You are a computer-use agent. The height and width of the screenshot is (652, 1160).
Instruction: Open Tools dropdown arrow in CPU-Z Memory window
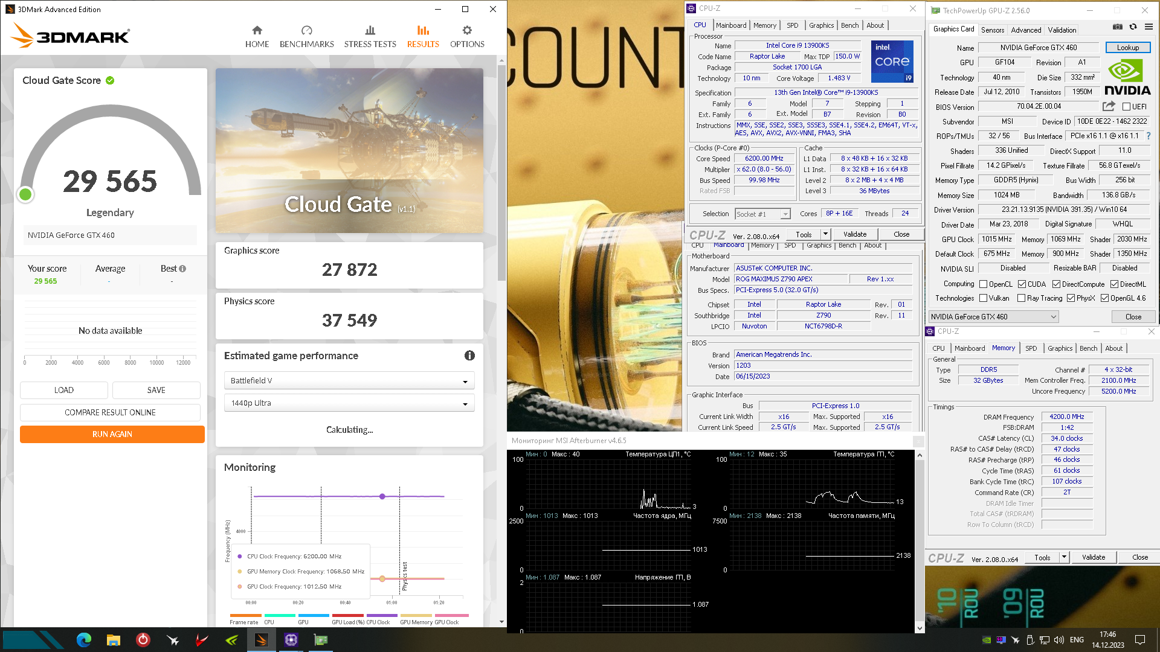[1064, 557]
